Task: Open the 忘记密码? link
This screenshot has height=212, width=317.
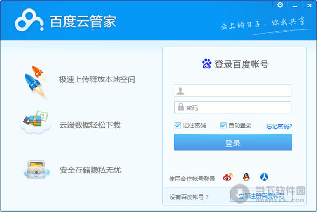Action: point(279,126)
